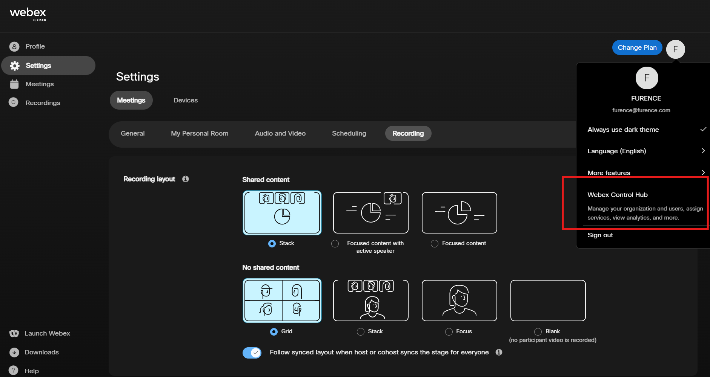Open the Downloads arrow icon
The height and width of the screenshot is (377, 710).
pos(14,352)
